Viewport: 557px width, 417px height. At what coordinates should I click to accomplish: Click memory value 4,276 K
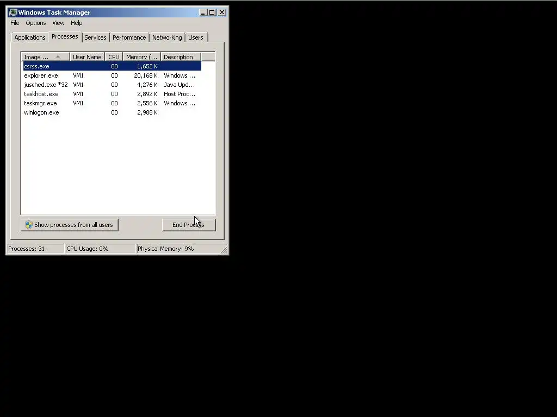tap(147, 85)
